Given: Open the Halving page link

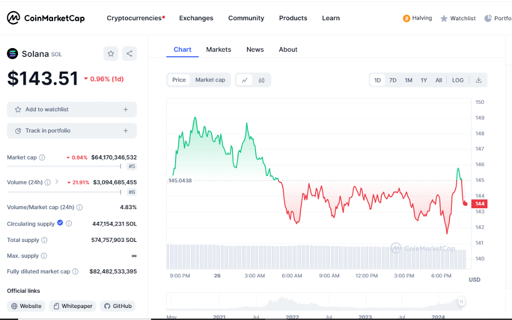Looking at the screenshot, I should pyautogui.click(x=422, y=18).
